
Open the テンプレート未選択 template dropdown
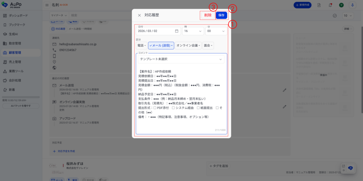point(181,59)
